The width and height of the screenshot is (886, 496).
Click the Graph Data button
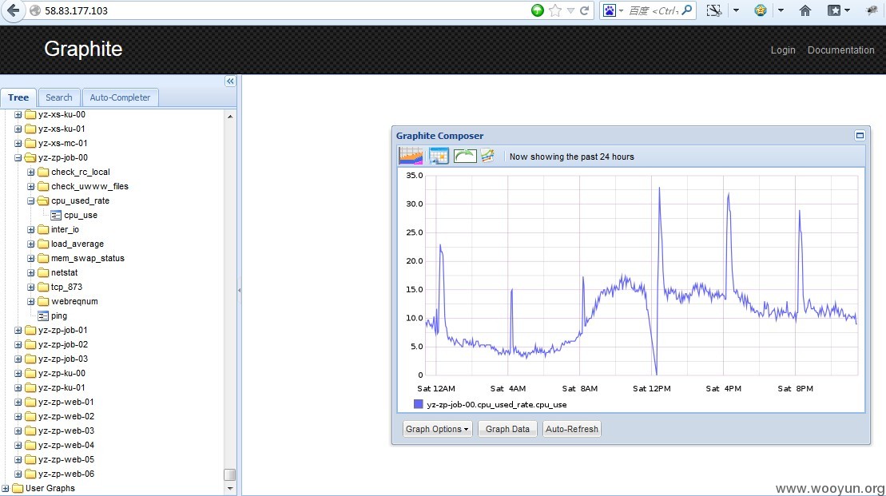tap(507, 429)
